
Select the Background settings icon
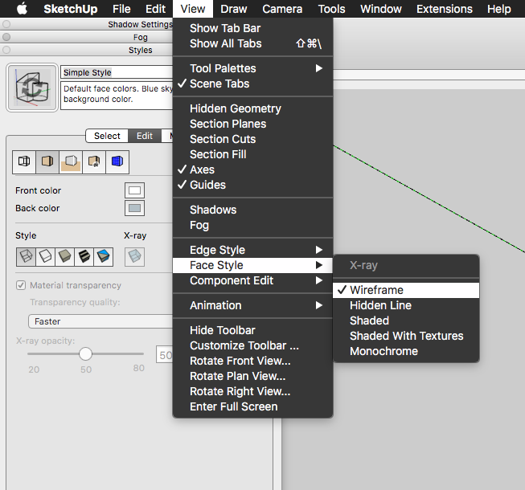coord(71,162)
